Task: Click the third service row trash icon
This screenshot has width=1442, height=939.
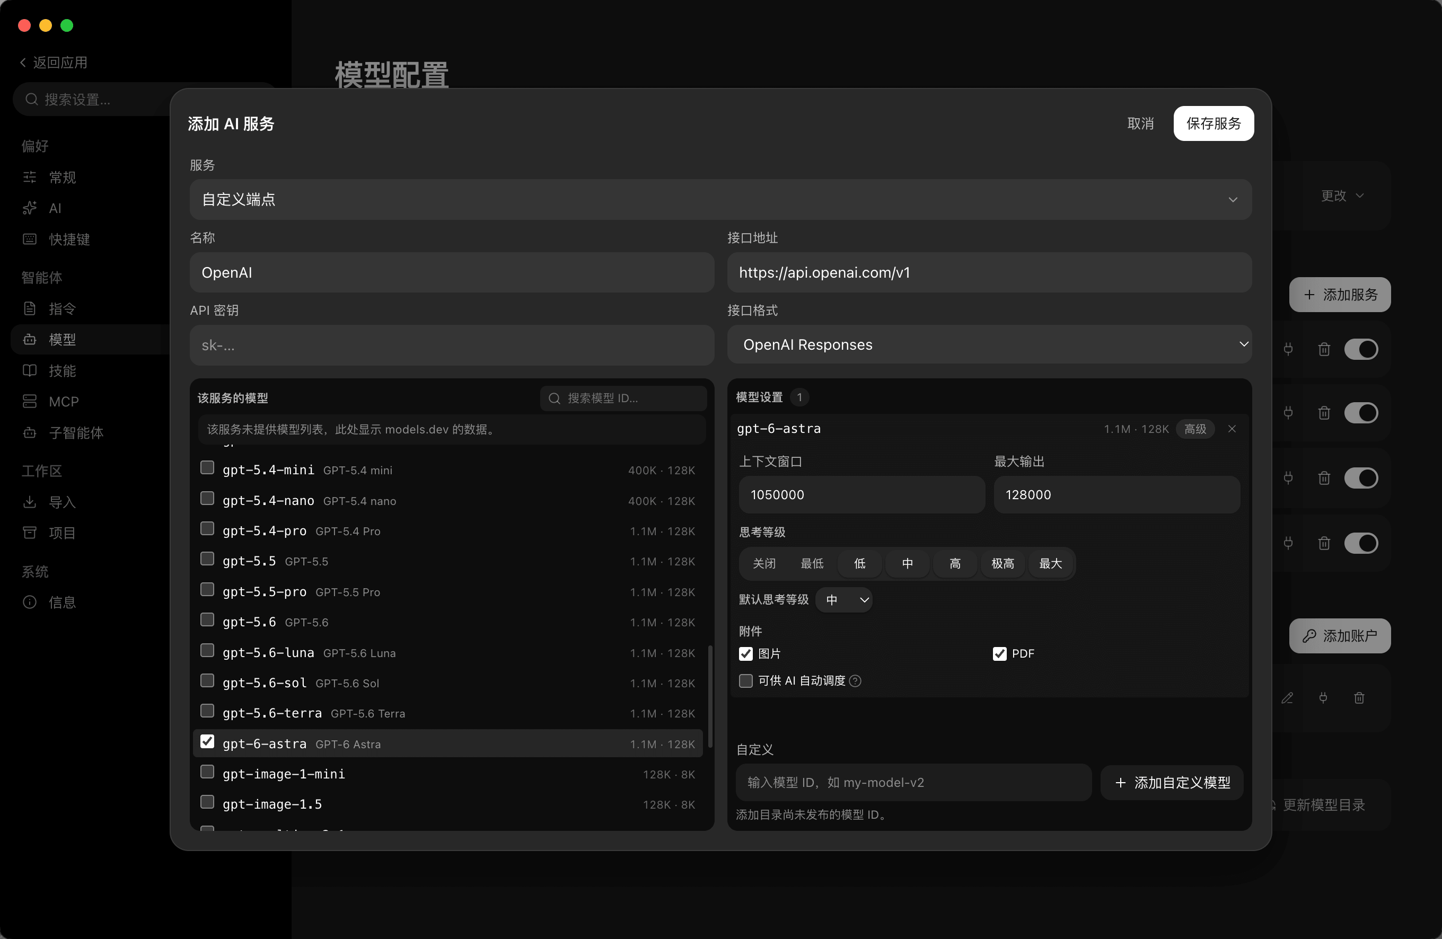Action: [x=1324, y=478]
